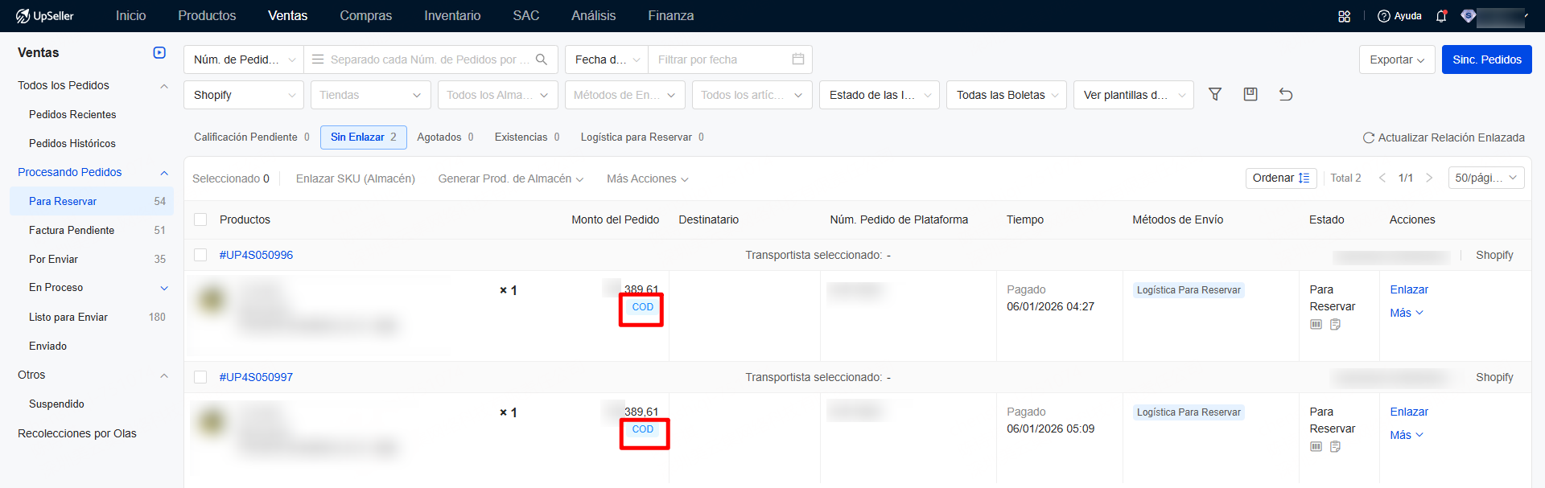Screen dimensions: 1545x488
Task: Check the box for order #UP4S050996
Action: (x=200, y=255)
